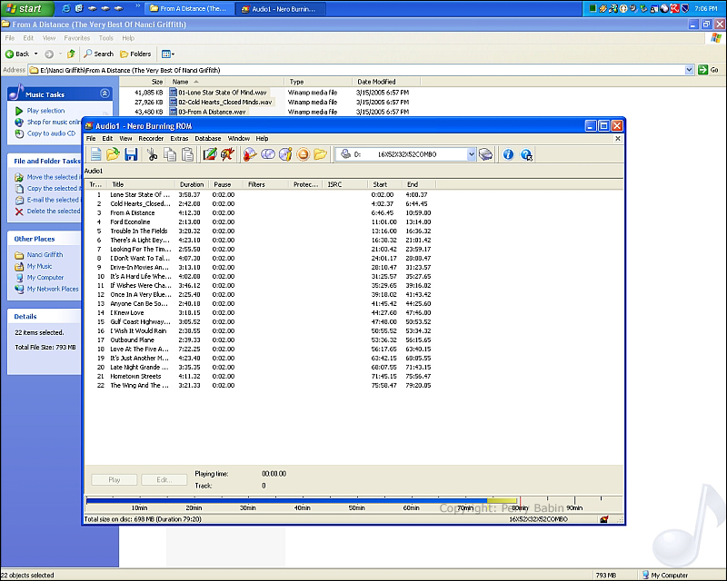Open the file browser folder icon in Nero
This screenshot has width=727, height=581.
[x=321, y=154]
